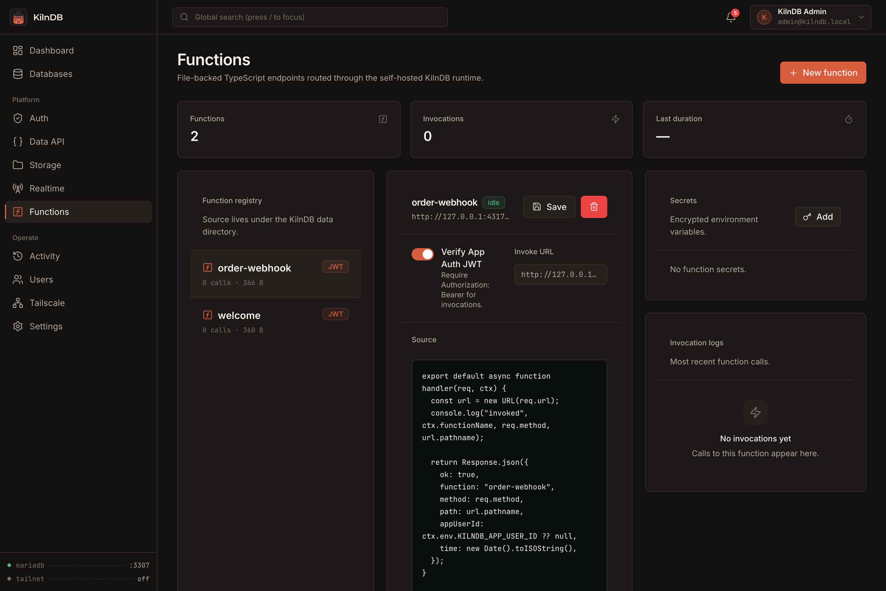Click the Invocation logs heading

click(696, 343)
